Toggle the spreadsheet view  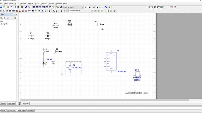[37, 7]
